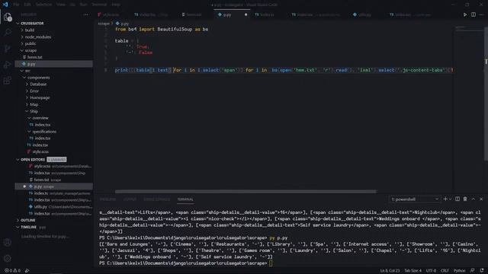Click the Python language mode in status bar

[x=459, y=271]
